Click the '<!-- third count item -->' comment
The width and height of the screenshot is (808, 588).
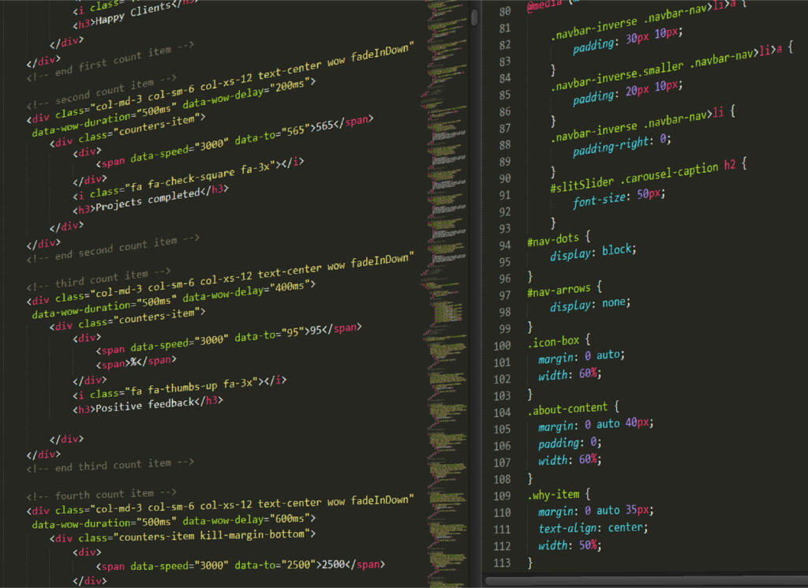(99, 279)
